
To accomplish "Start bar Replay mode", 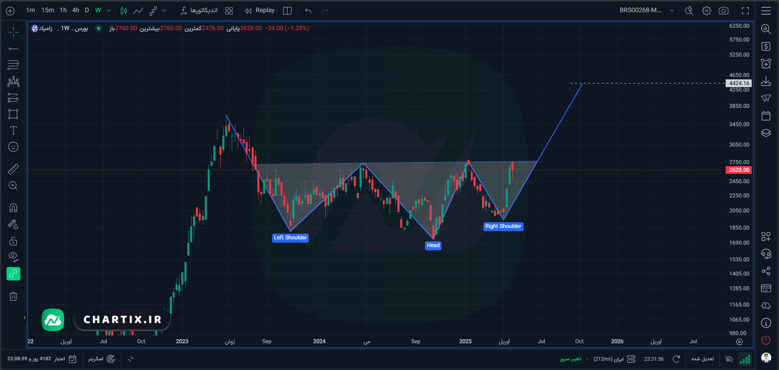I will point(260,10).
